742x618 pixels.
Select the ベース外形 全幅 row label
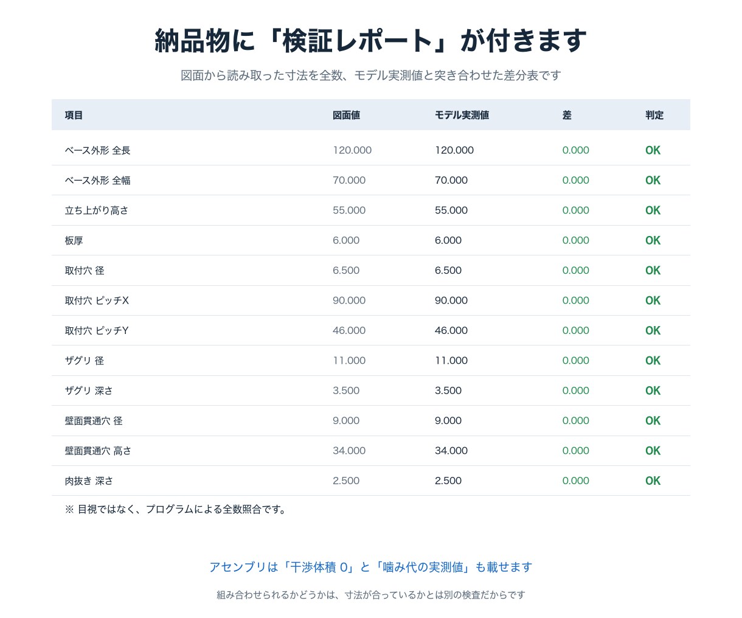pos(97,180)
